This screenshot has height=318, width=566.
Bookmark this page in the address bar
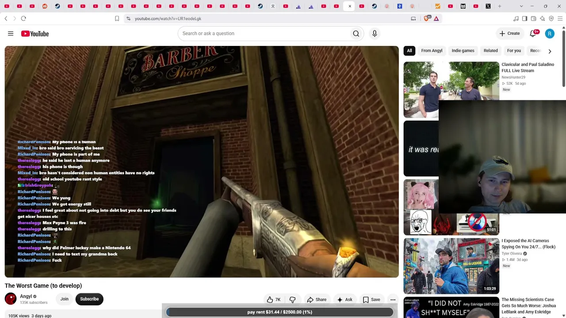[117, 19]
